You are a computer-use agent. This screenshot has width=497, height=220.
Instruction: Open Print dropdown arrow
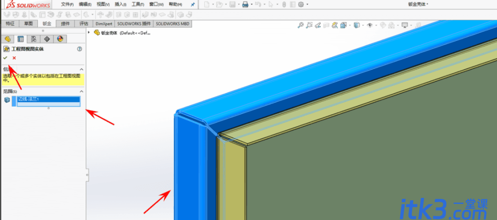tap(251, 5)
